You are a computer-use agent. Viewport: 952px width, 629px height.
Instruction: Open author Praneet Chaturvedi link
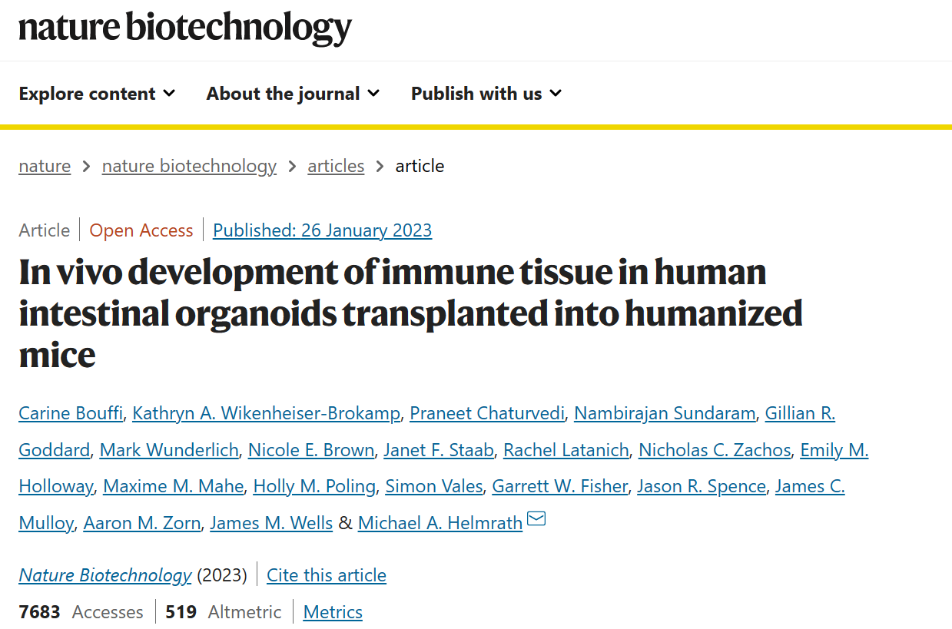pos(487,413)
